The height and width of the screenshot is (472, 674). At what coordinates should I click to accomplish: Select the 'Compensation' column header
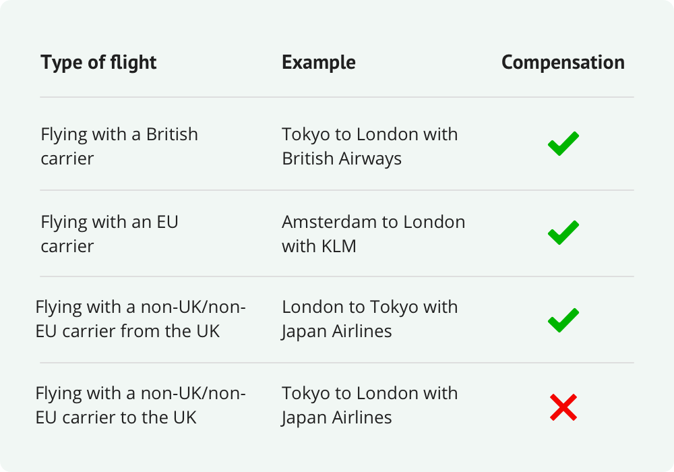[563, 63]
